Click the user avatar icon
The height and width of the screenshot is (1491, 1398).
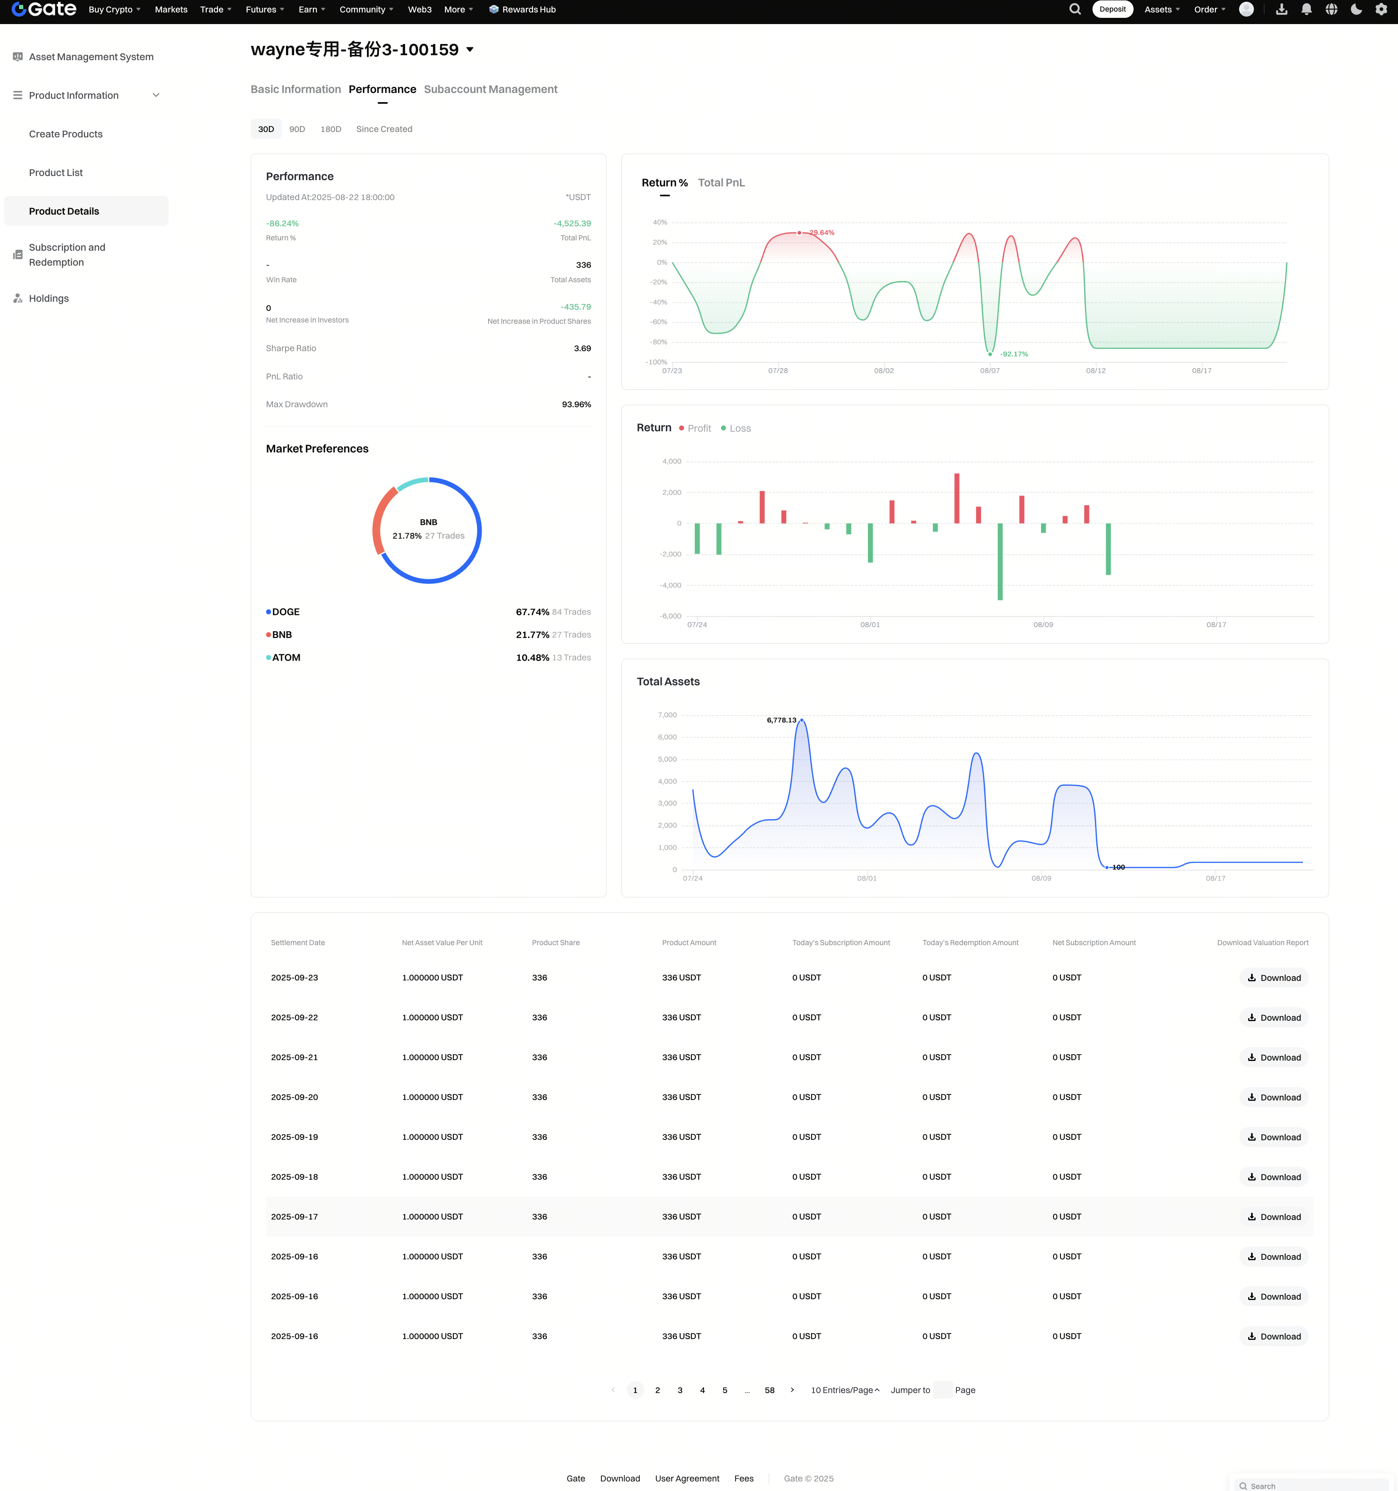point(1246,10)
